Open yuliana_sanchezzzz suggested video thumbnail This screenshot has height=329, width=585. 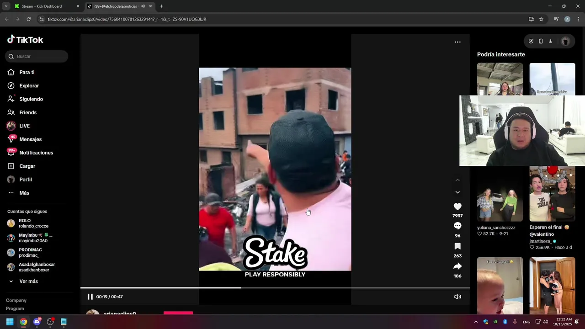click(500, 194)
